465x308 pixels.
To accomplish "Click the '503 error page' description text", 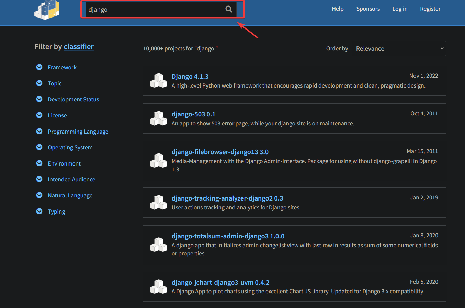I will tap(263, 123).
